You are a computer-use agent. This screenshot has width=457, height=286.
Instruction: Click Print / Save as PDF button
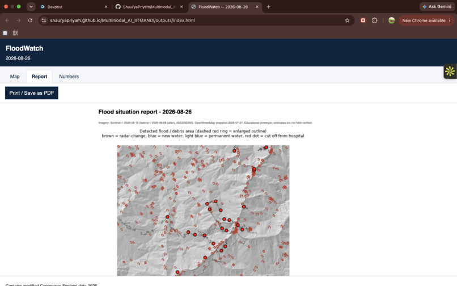(32, 93)
